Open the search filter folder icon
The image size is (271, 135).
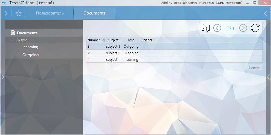pyautogui.click(x=206, y=28)
